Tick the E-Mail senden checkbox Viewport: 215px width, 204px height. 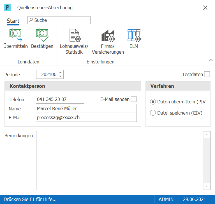[x=133, y=99]
